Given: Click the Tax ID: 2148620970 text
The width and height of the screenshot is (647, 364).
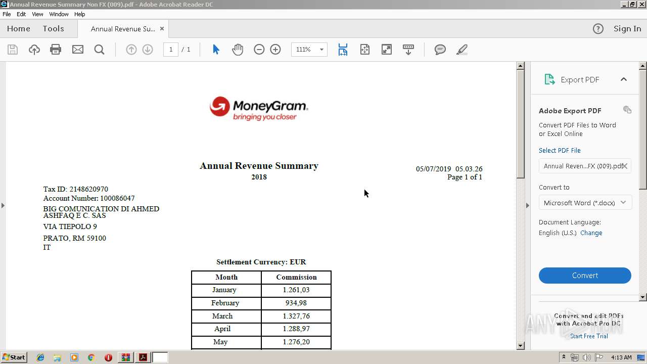Looking at the screenshot, I should [76, 189].
